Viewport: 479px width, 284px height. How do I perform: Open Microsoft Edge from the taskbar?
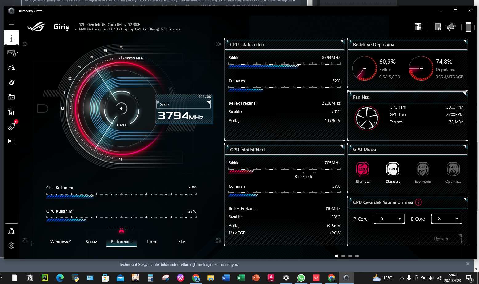(x=60, y=278)
